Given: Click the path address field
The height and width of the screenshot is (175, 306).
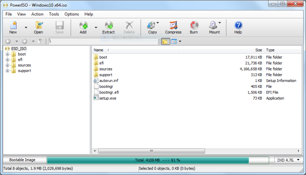Looking at the screenshot, I should [x=103, y=41].
